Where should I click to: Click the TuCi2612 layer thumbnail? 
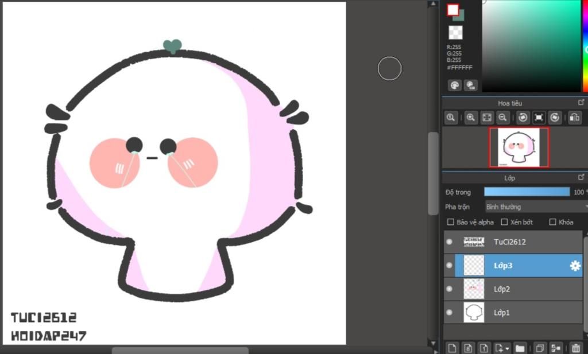474,242
